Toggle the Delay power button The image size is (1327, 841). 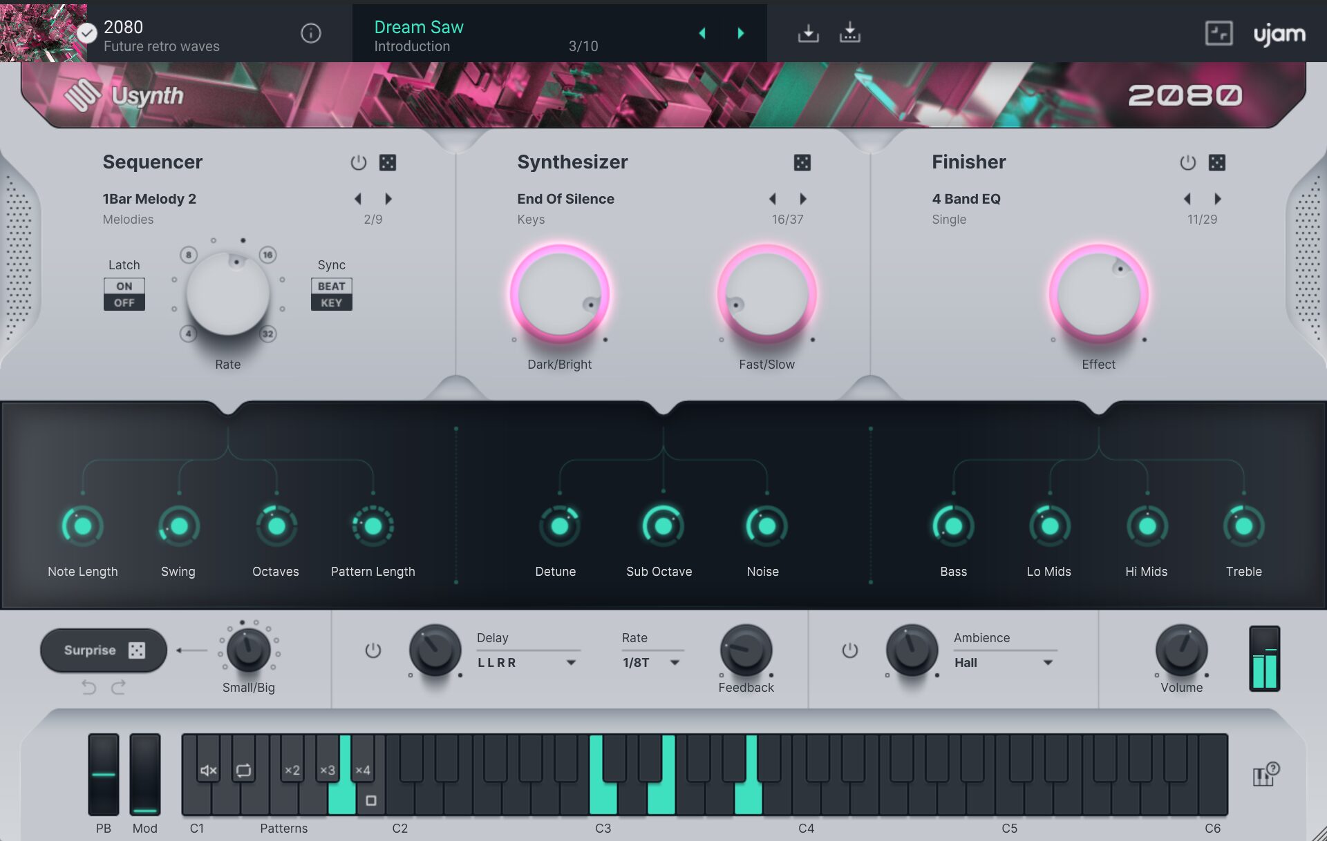pyautogui.click(x=373, y=650)
